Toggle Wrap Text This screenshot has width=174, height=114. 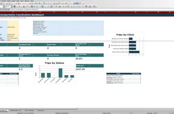coord(48,7)
